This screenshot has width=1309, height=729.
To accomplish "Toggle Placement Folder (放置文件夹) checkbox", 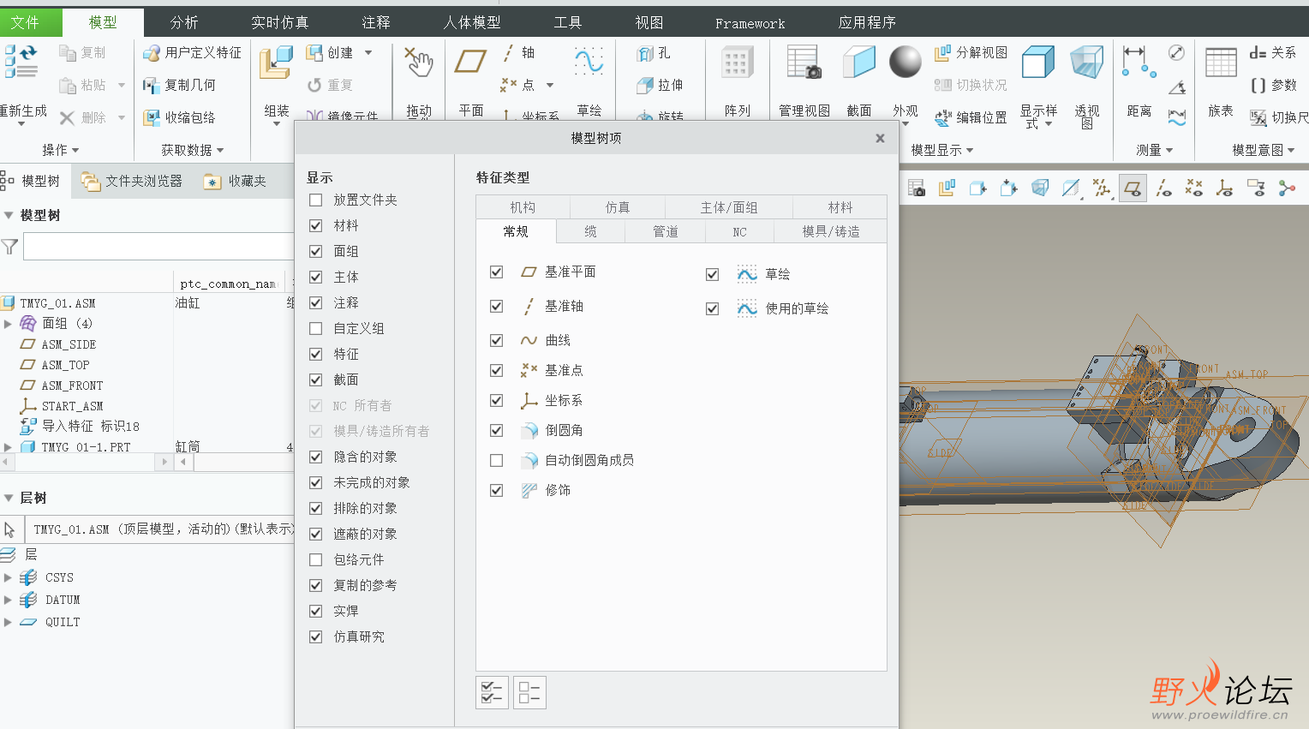I will click(x=316, y=200).
